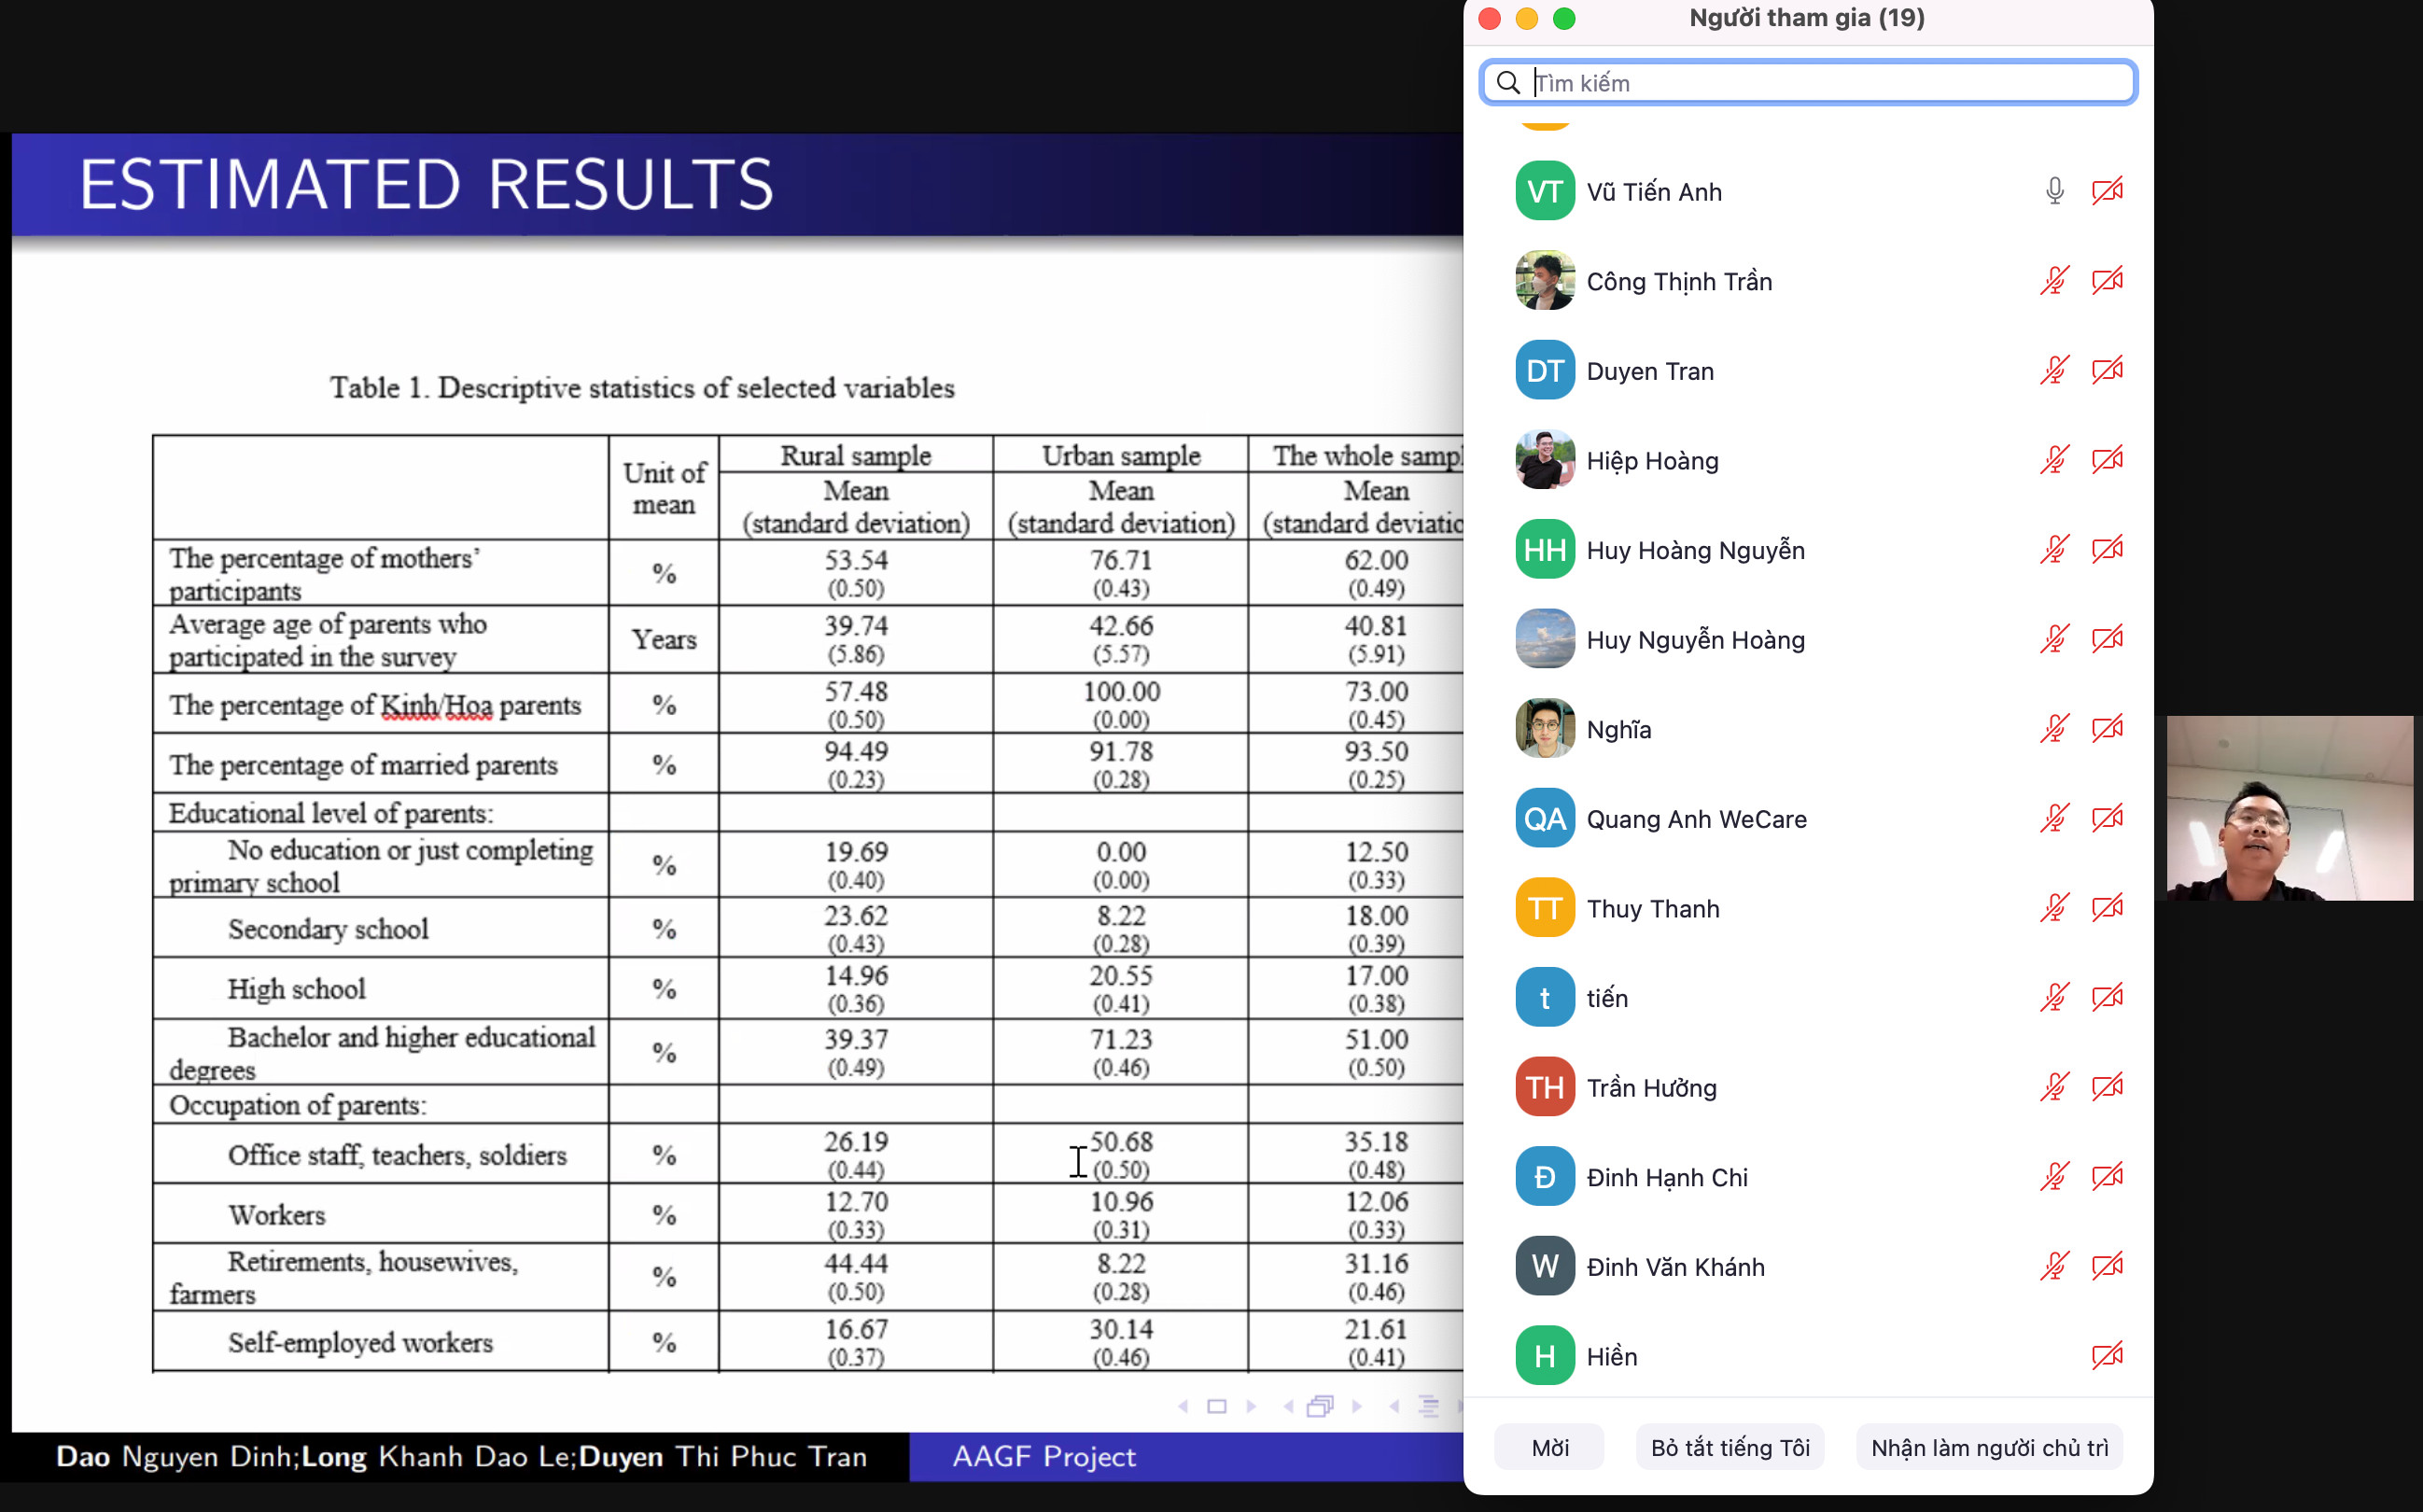
Task: Click Quang Anh WeCare's muted mic indicator
Action: tap(2054, 819)
